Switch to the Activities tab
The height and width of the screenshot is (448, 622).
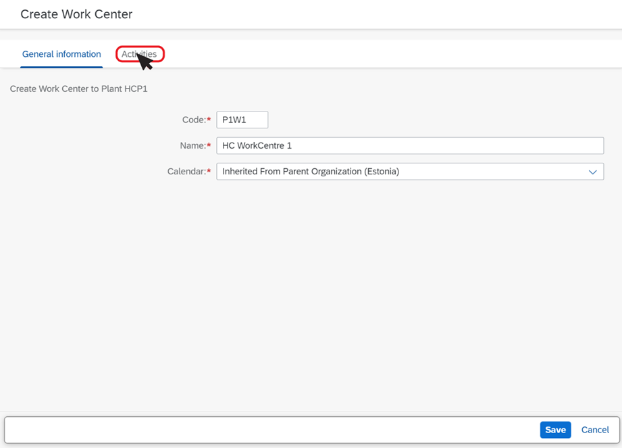click(x=139, y=54)
